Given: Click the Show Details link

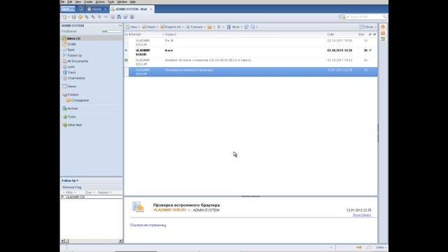Looking at the screenshot, I should 362,215.
